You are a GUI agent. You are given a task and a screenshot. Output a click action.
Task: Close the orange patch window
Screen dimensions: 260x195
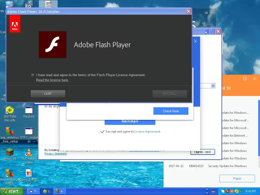click(x=255, y=79)
